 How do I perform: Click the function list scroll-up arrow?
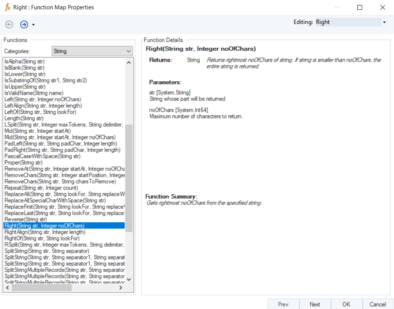[x=129, y=63]
